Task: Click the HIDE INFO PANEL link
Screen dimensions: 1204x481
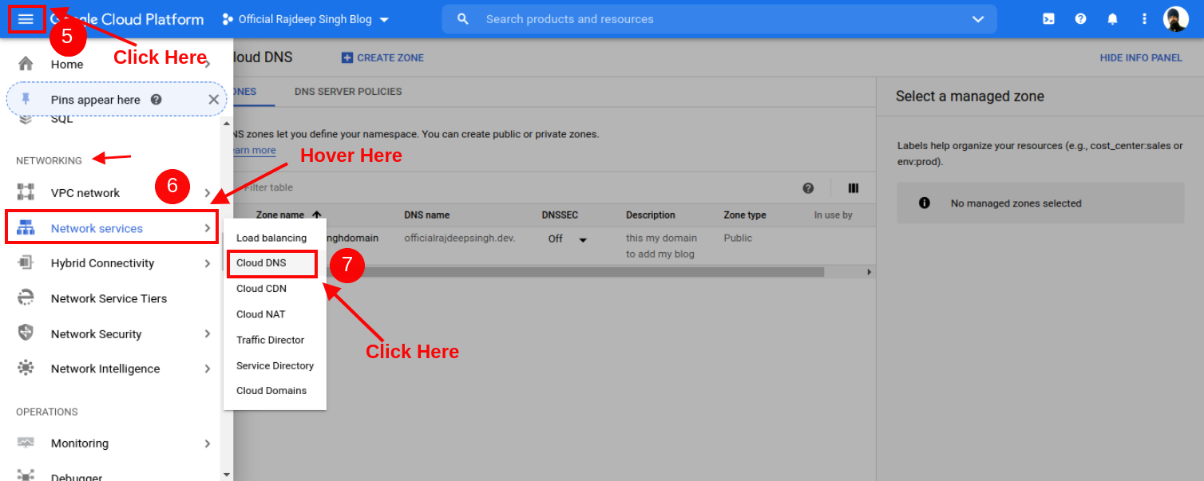Action: pyautogui.click(x=1141, y=57)
